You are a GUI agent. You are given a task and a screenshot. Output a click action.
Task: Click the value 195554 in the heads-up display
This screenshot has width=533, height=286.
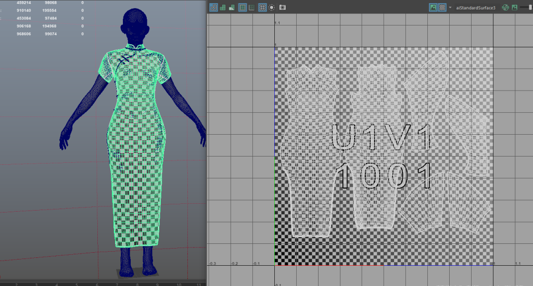click(49, 10)
